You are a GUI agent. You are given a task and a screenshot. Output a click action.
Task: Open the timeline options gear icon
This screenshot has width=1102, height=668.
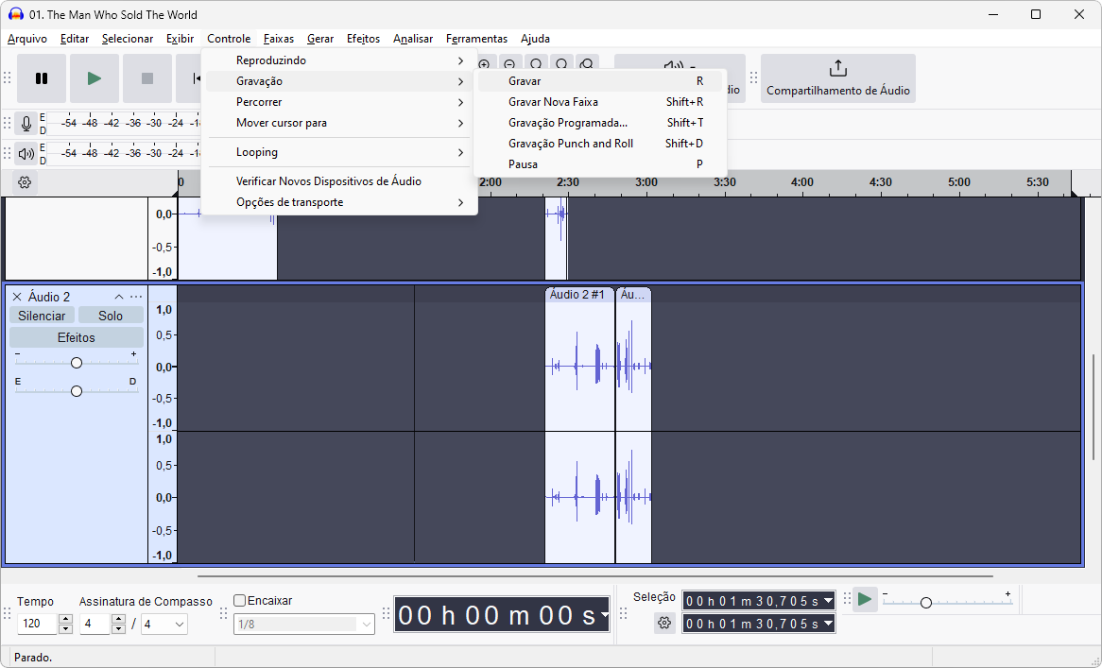pos(26,182)
